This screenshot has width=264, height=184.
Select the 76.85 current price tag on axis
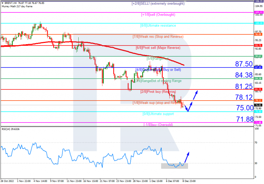coord(258,105)
